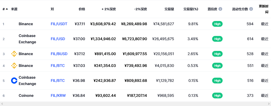Sort by 交易量 column header
This screenshot has width=271, height=106.
tap(169, 9)
